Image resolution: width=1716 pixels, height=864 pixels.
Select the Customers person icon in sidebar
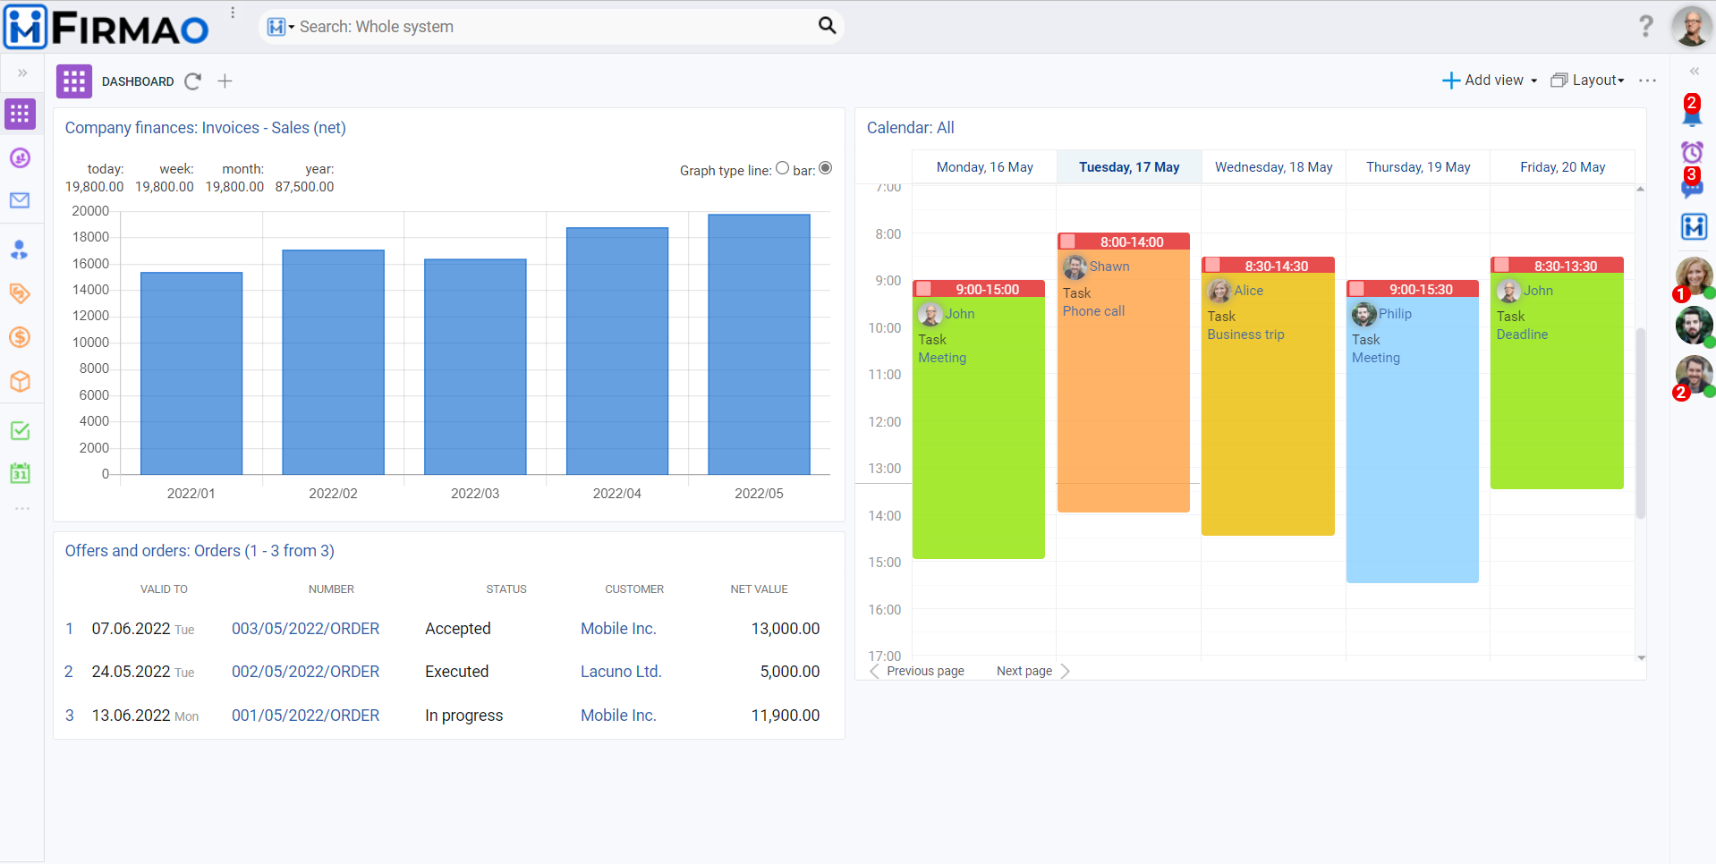coord(20,250)
